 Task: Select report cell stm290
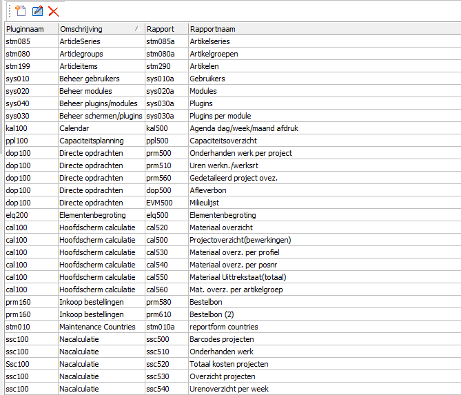[x=166, y=66]
